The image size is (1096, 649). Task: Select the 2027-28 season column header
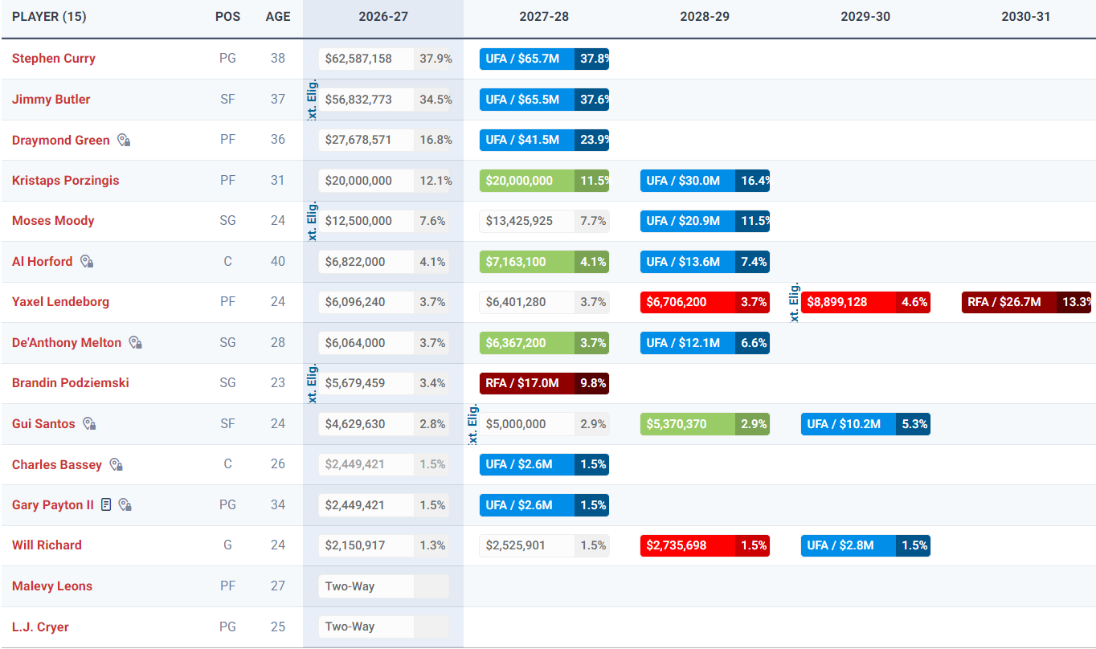click(544, 17)
